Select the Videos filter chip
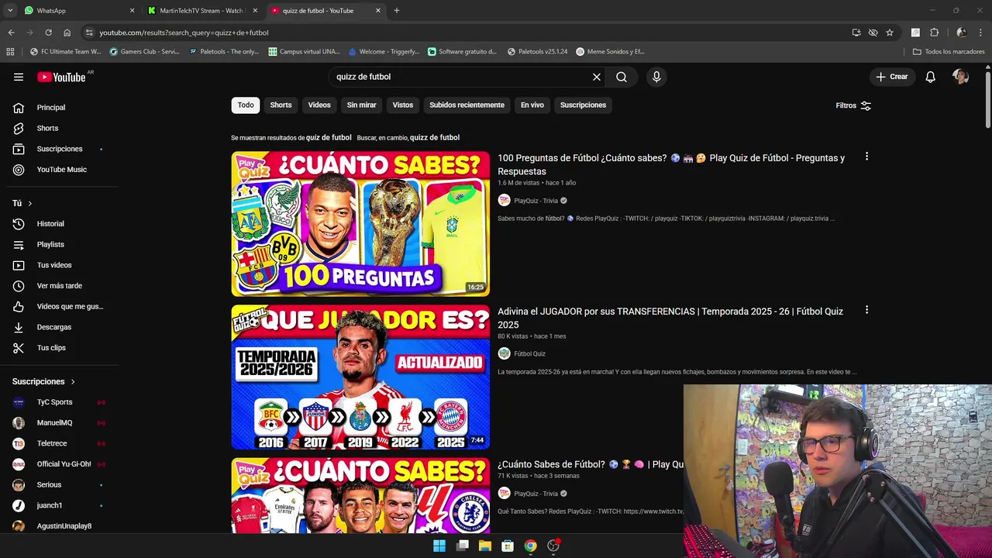This screenshot has width=992, height=558. [319, 105]
